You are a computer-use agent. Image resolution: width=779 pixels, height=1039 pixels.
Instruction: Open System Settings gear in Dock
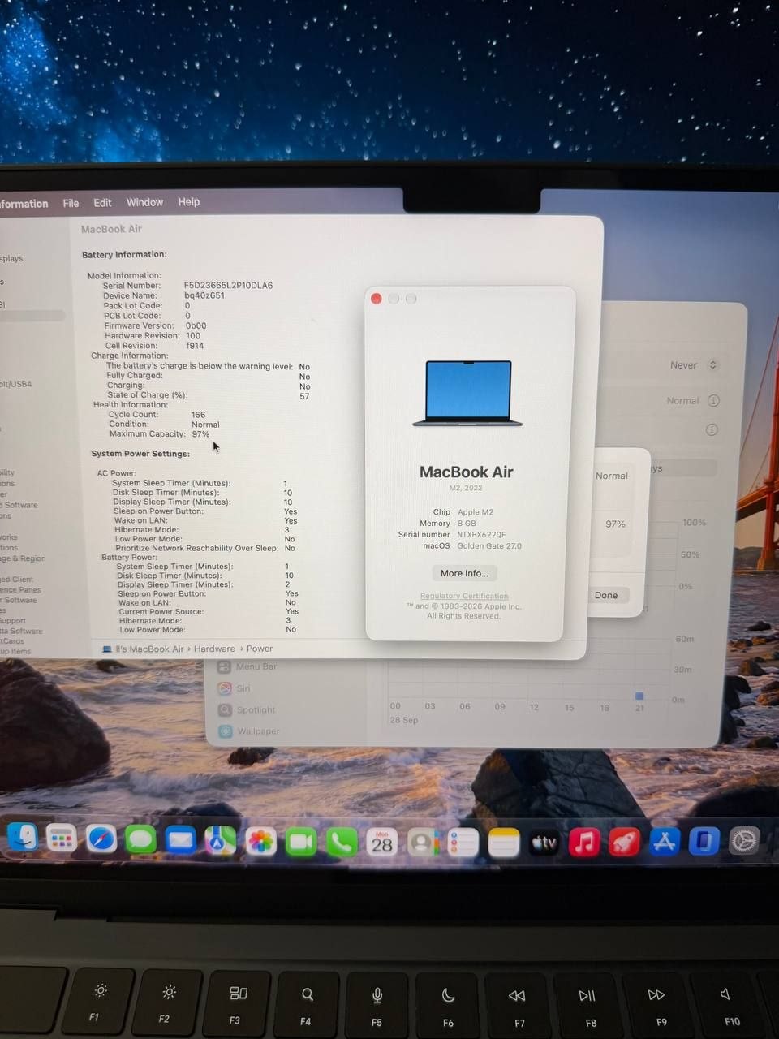pyautogui.click(x=743, y=840)
